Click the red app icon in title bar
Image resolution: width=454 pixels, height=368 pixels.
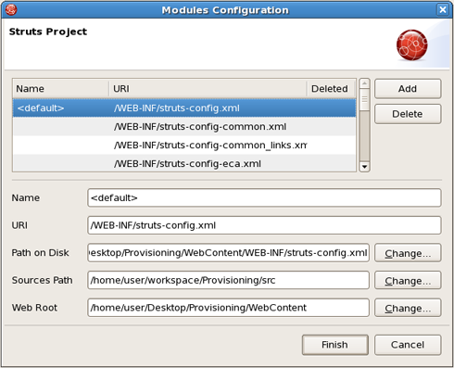point(11,10)
